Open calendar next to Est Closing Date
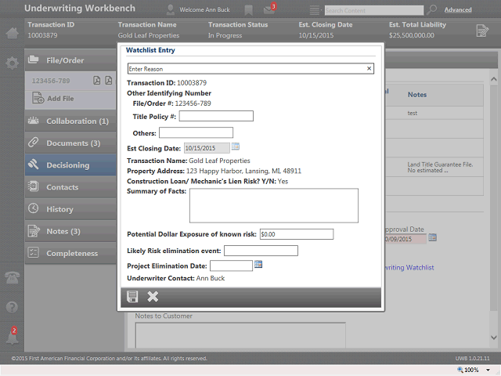Image resolution: width=501 pixels, height=376 pixels. [x=236, y=146]
